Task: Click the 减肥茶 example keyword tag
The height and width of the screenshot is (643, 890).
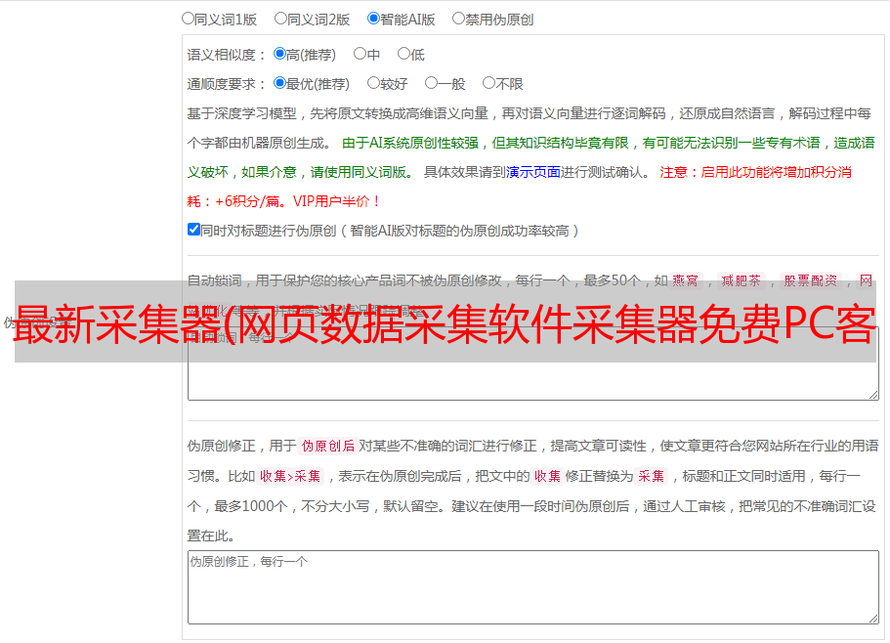Action: pyautogui.click(x=741, y=280)
